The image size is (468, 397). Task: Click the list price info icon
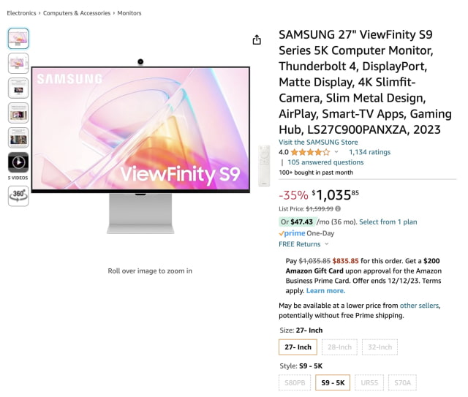[338, 208]
